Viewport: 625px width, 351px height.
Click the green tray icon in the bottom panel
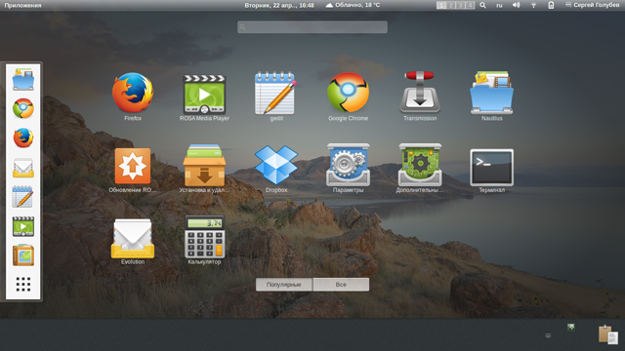pos(571,328)
